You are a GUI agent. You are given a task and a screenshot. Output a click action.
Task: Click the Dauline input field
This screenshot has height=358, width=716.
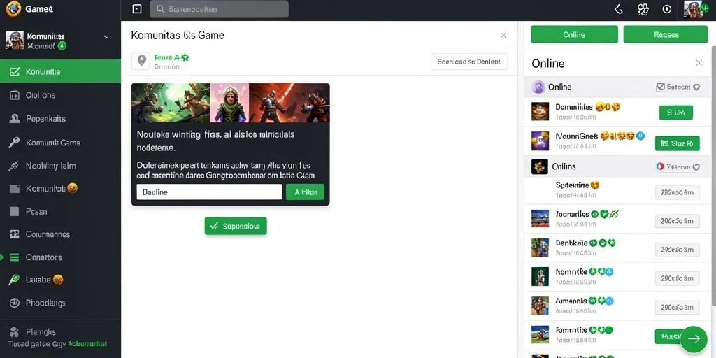209,192
